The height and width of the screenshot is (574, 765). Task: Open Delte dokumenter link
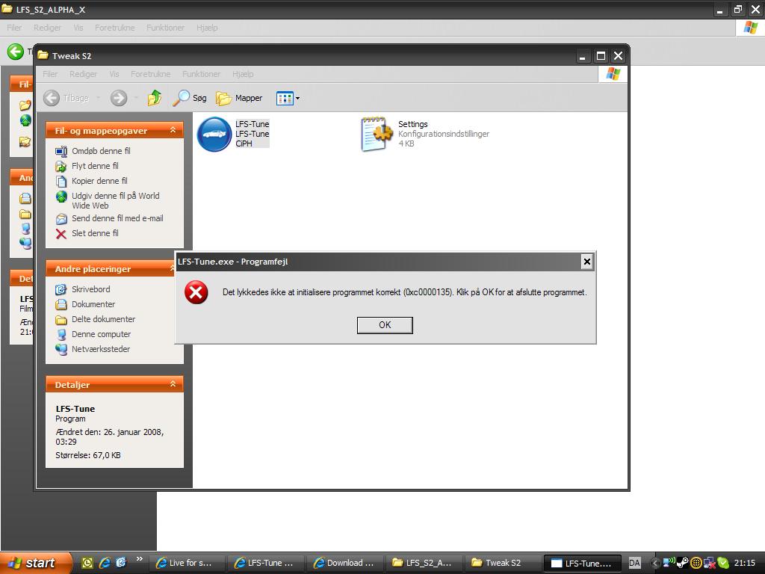pos(103,319)
